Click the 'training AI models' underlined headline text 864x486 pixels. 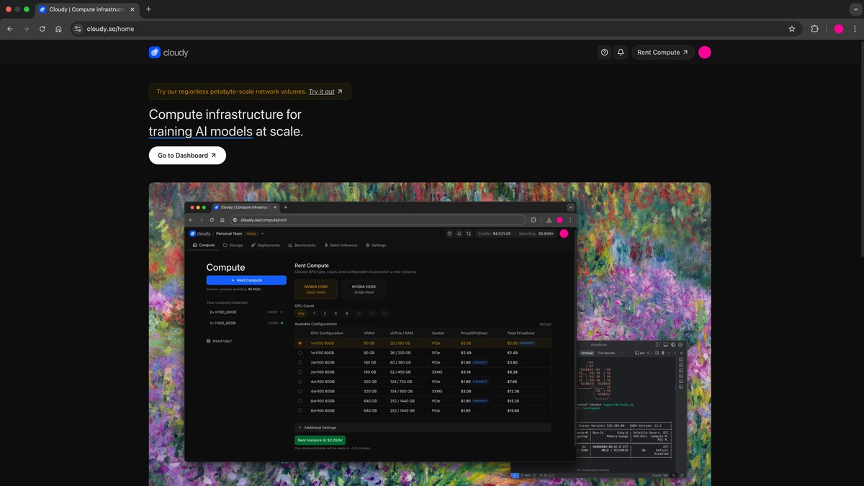click(201, 132)
